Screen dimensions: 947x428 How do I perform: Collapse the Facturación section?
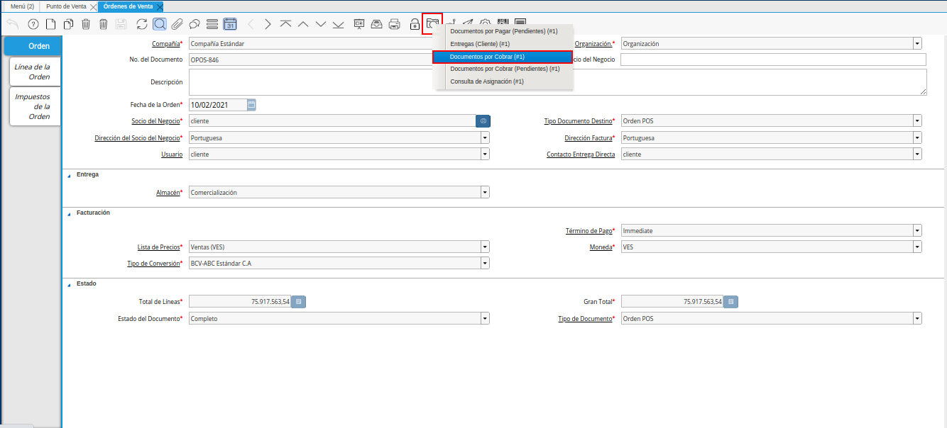(69, 213)
